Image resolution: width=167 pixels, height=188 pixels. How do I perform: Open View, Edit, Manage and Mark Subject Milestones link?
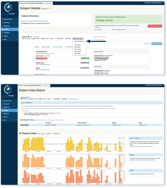[35, 21]
